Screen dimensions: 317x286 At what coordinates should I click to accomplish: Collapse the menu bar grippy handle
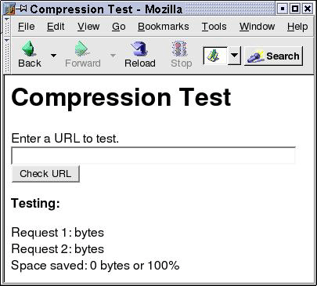(7, 26)
